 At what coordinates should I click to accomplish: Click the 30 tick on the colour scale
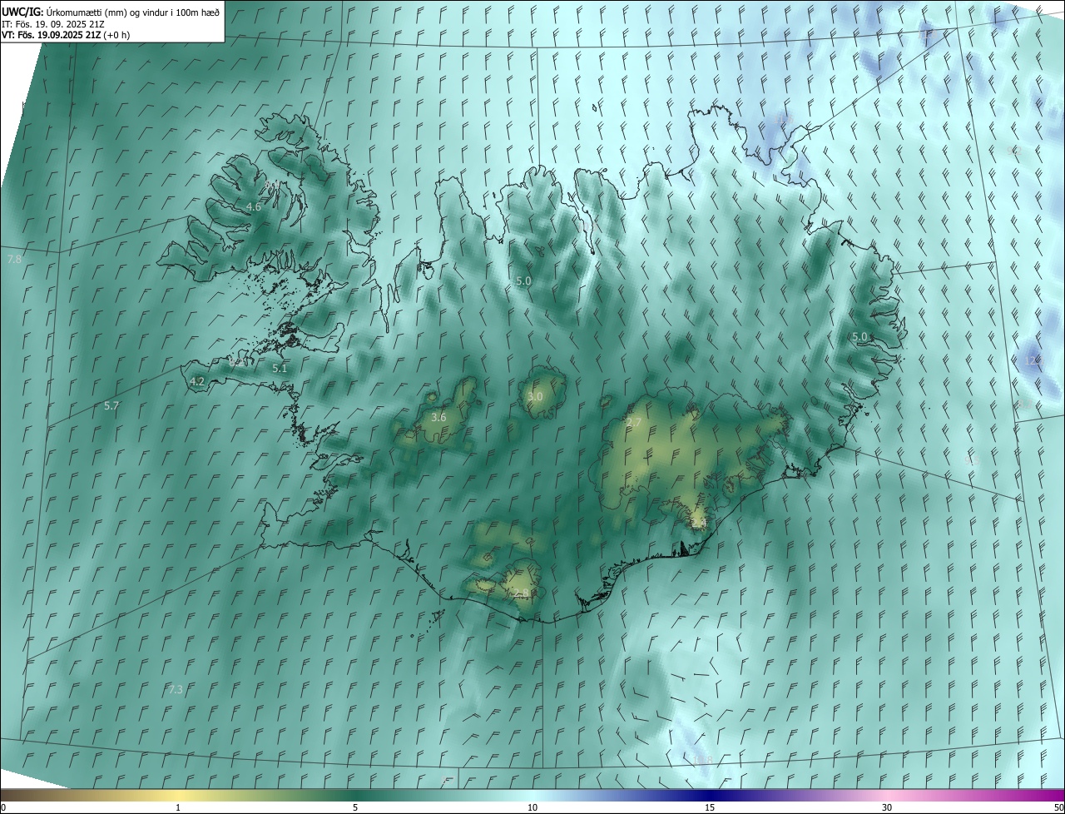pos(887,807)
